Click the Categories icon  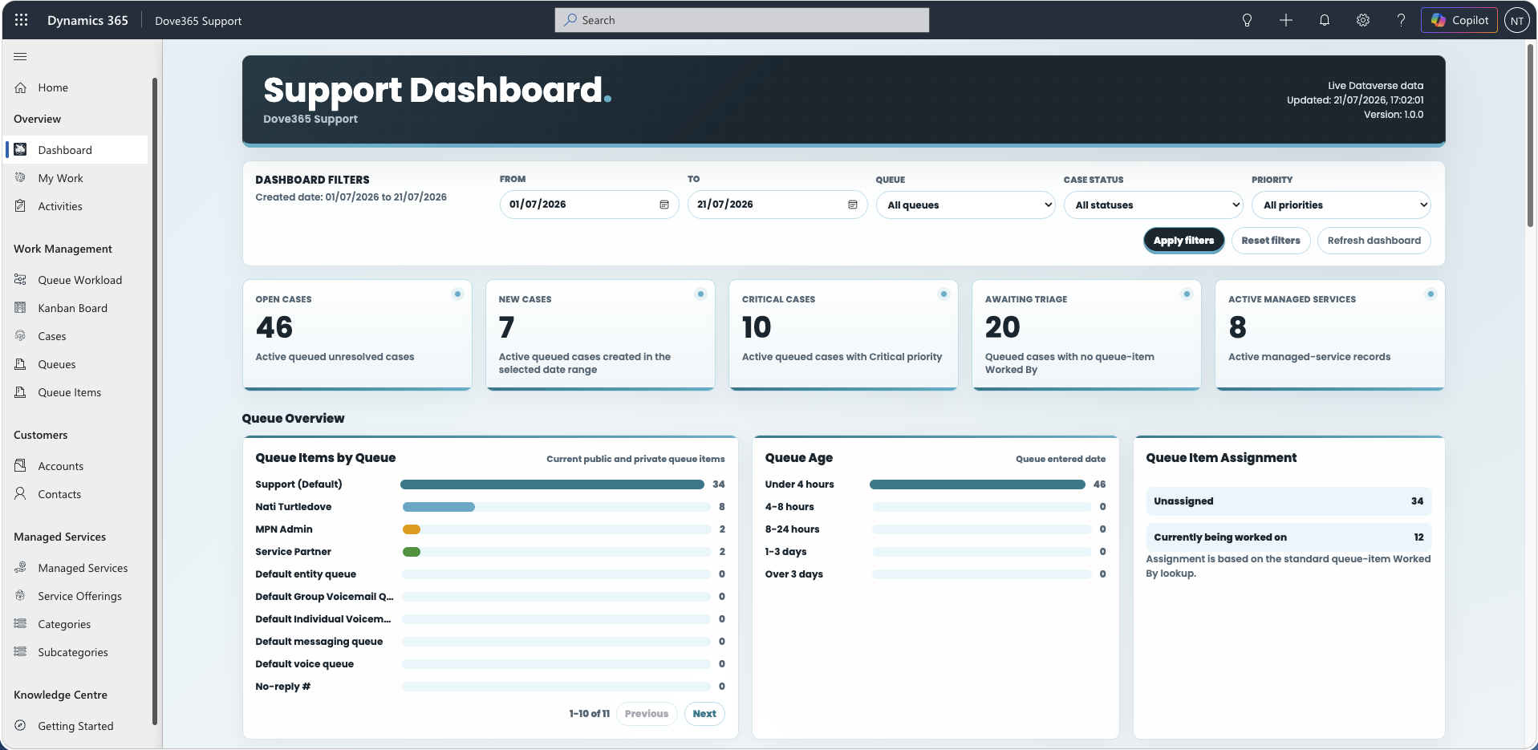21,623
